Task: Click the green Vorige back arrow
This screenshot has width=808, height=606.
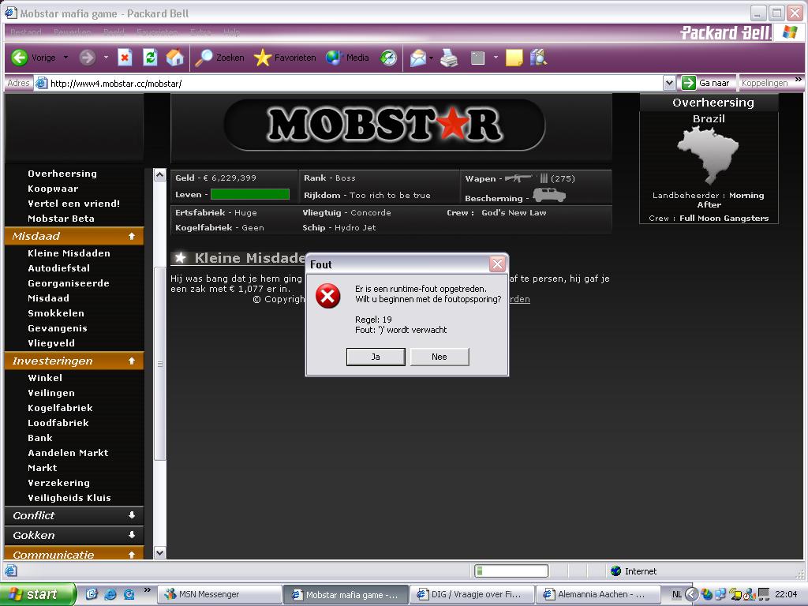Action: (21, 58)
